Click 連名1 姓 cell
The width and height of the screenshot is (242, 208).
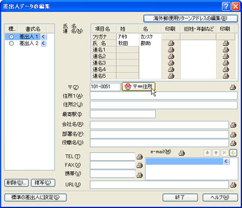(128, 50)
